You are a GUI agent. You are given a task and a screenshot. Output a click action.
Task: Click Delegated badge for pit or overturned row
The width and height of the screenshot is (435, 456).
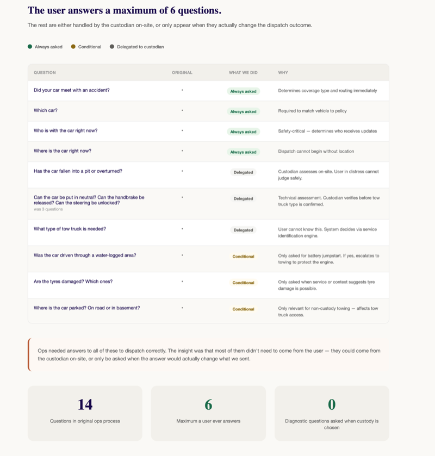243,172
